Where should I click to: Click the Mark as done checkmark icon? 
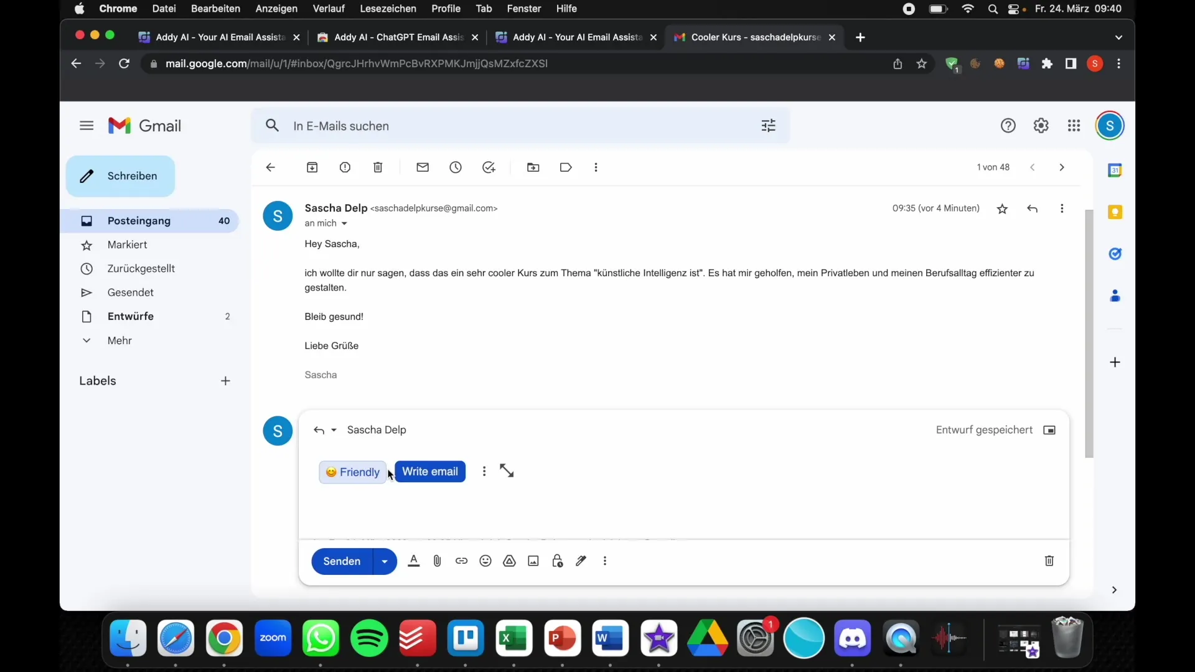(x=489, y=167)
